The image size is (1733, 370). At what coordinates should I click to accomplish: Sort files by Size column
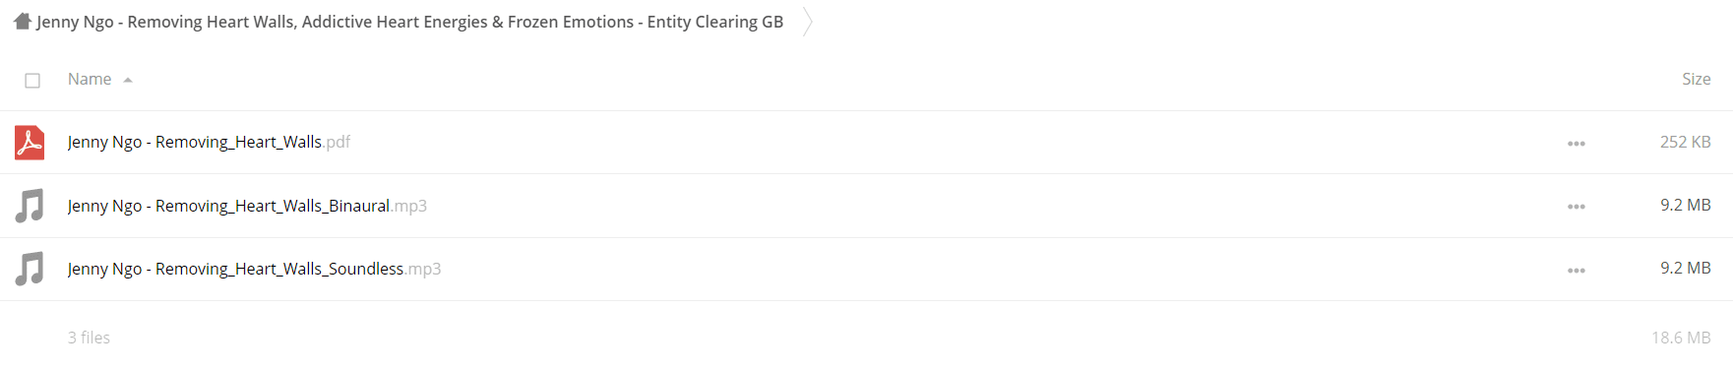pyautogui.click(x=1696, y=79)
